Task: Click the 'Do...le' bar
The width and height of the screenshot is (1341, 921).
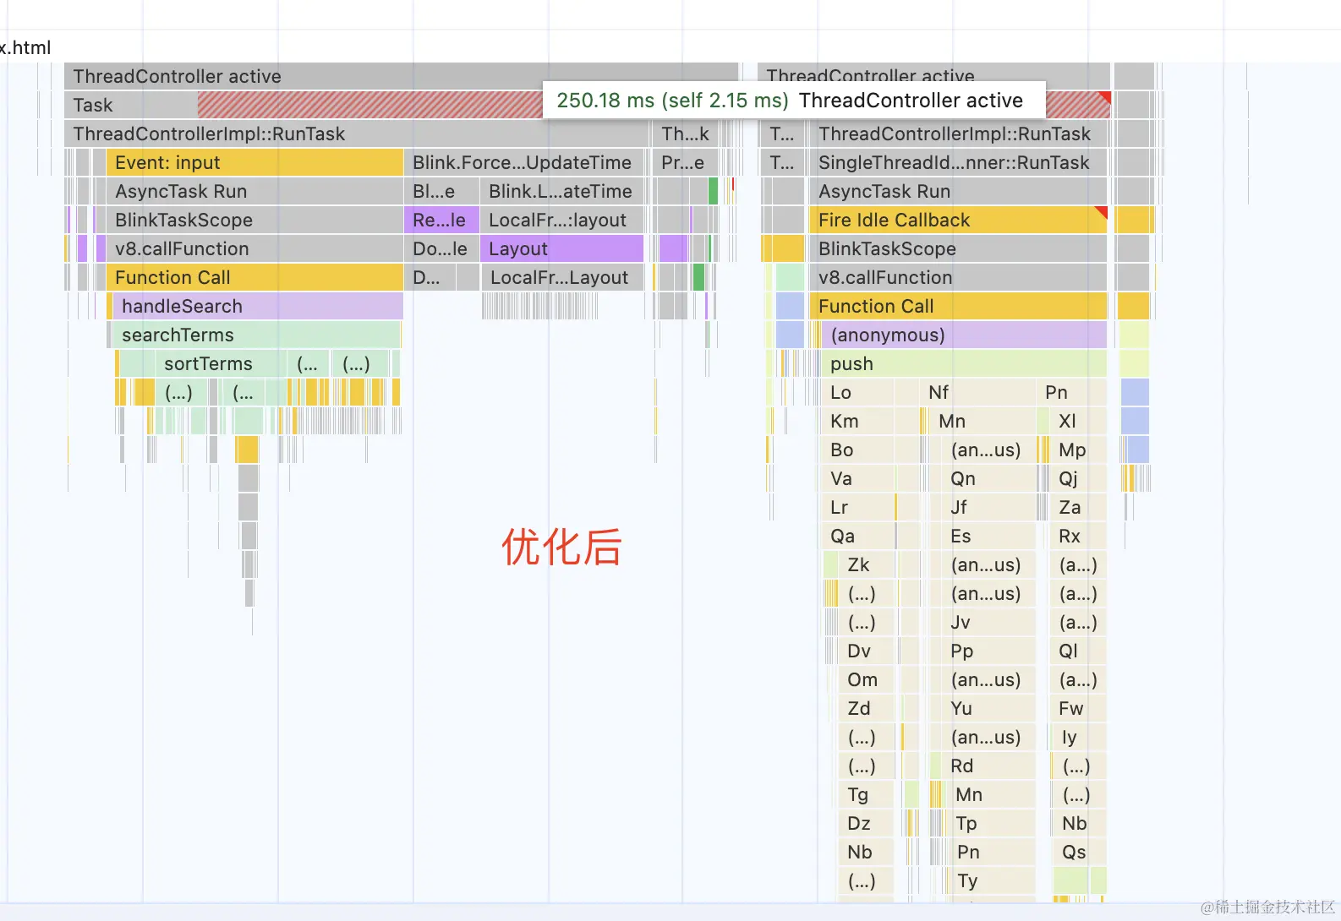Action: click(x=441, y=248)
